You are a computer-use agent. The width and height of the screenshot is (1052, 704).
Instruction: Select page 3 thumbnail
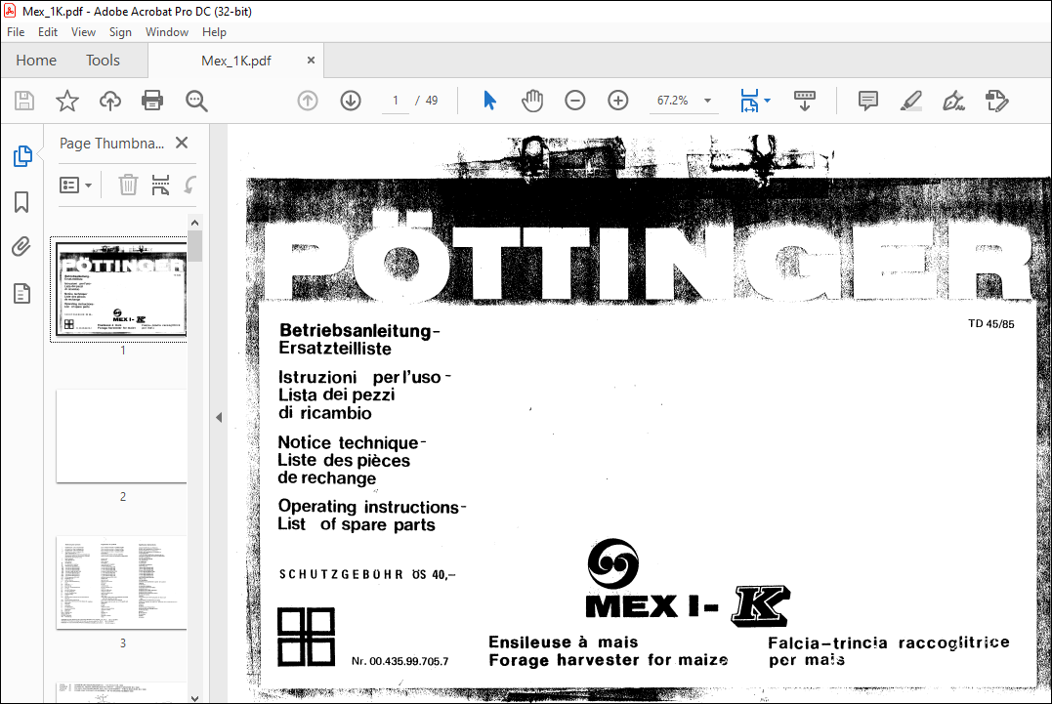121,582
